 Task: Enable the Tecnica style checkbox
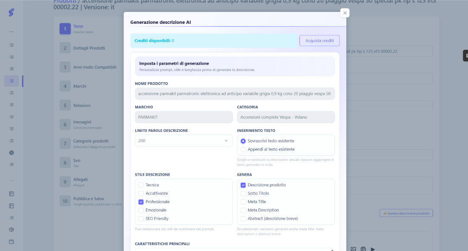pos(141,185)
